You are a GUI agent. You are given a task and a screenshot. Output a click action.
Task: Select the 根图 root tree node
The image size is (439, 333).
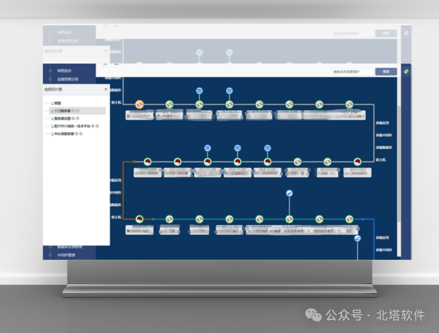point(57,103)
